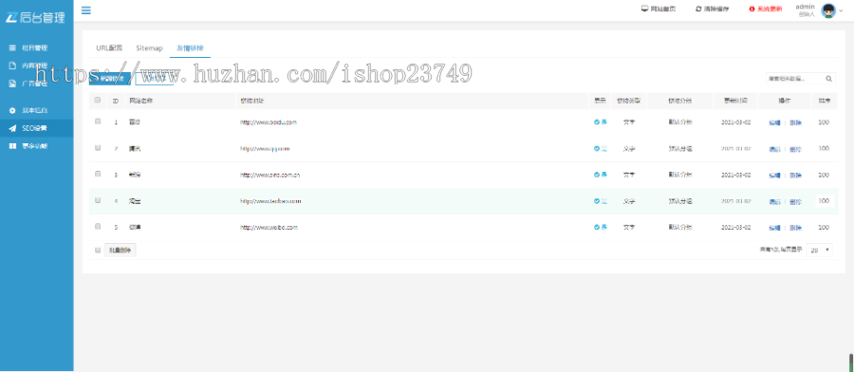Click the blue add link button
The image size is (854, 372).
coord(110,79)
